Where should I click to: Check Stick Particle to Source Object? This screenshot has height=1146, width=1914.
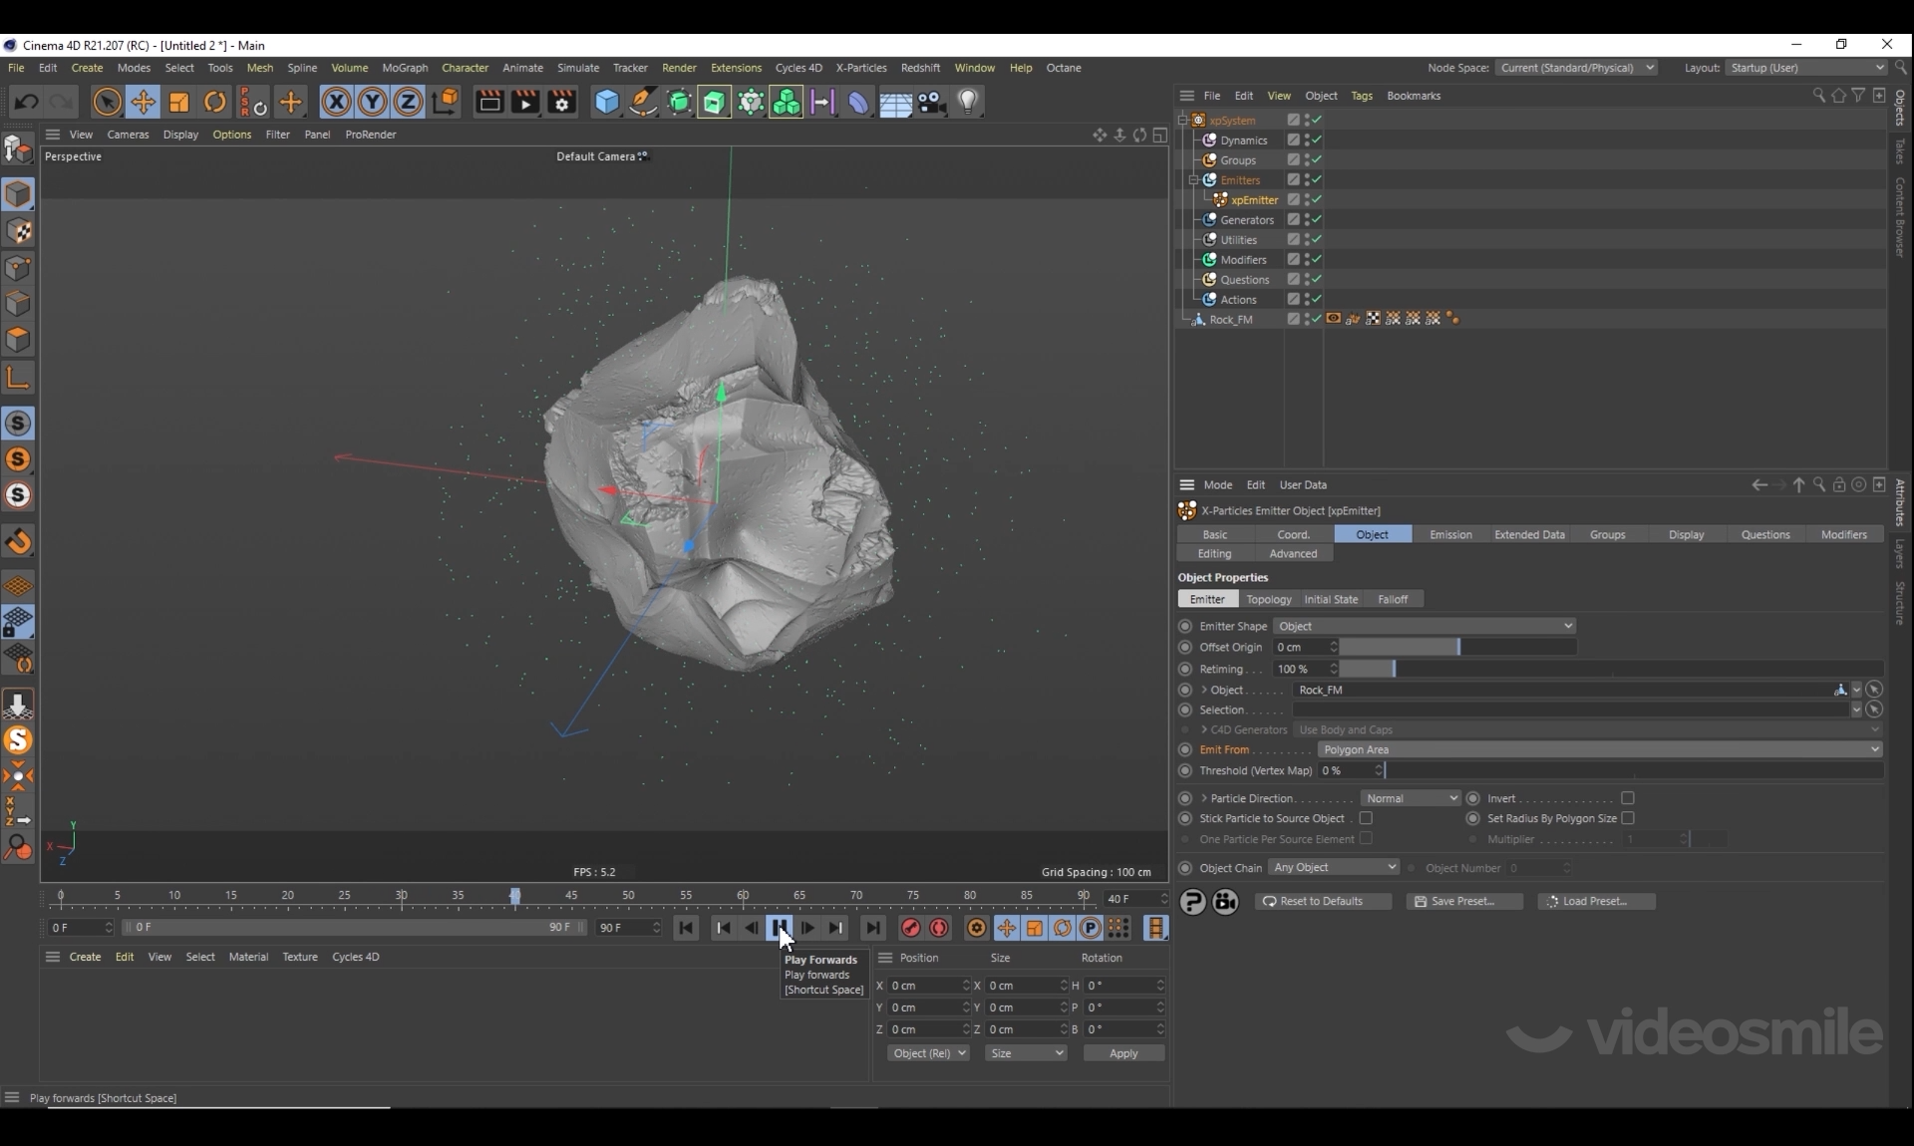[x=1366, y=818]
